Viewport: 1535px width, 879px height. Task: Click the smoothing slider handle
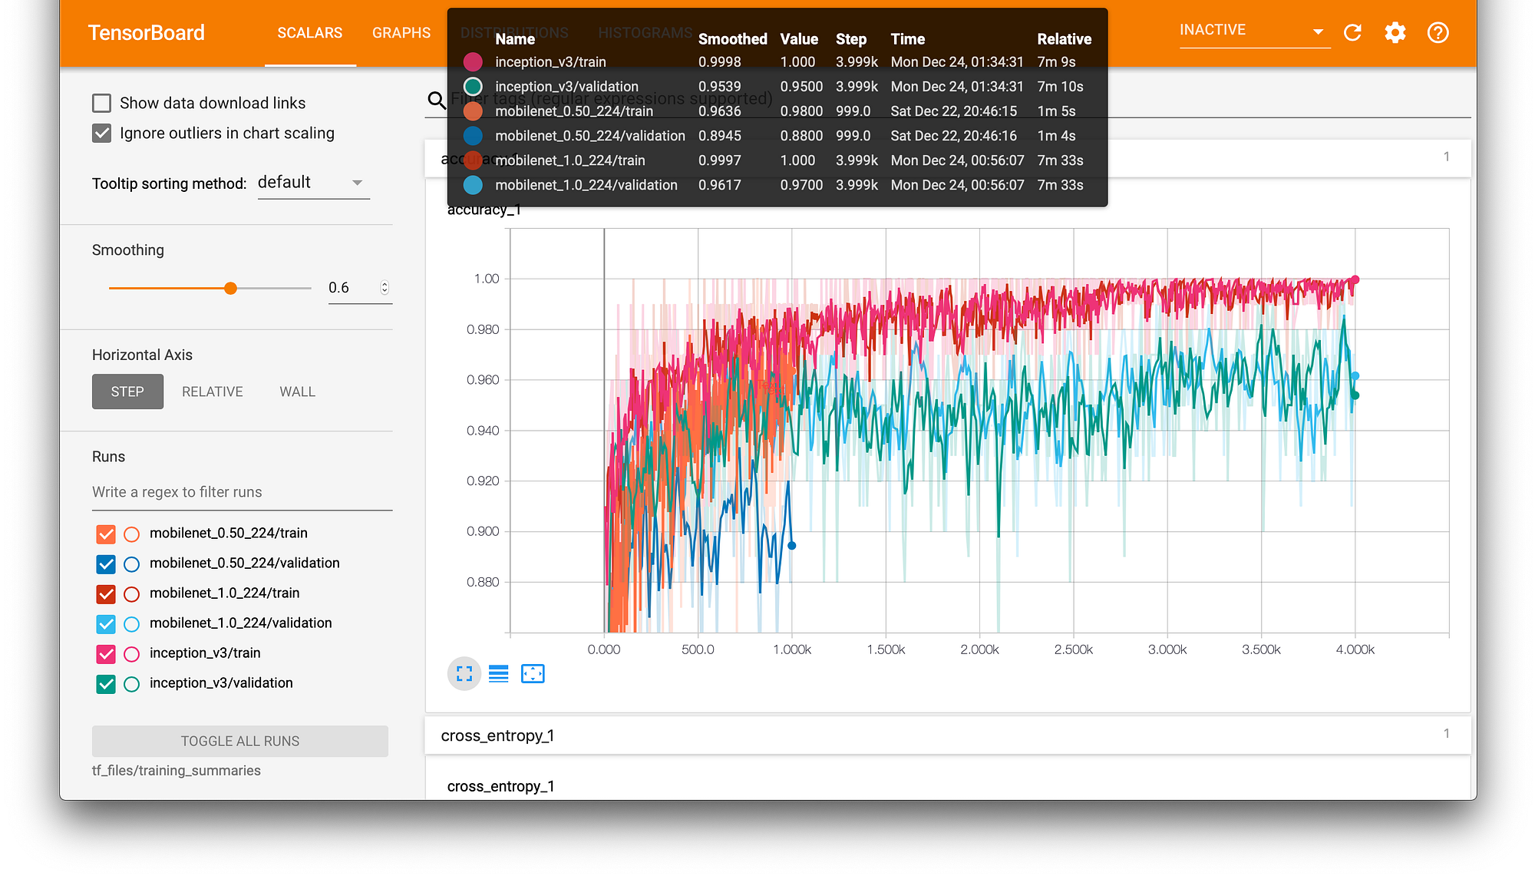pyautogui.click(x=230, y=288)
